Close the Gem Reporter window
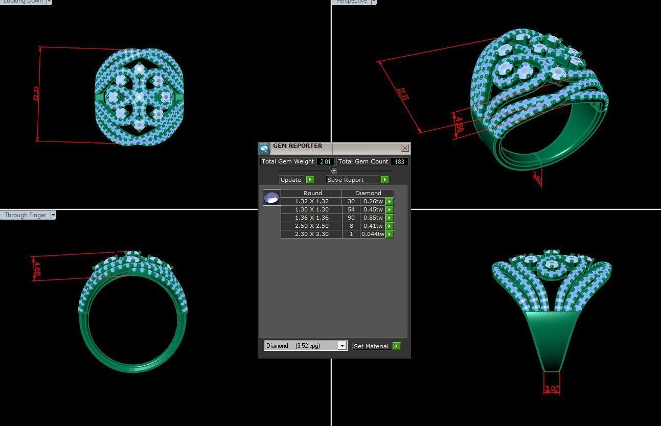Screen dimensions: 661x426 (x=405, y=148)
